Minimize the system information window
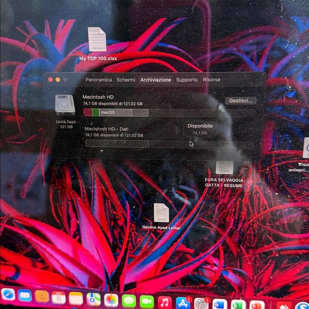 [x=58, y=79]
